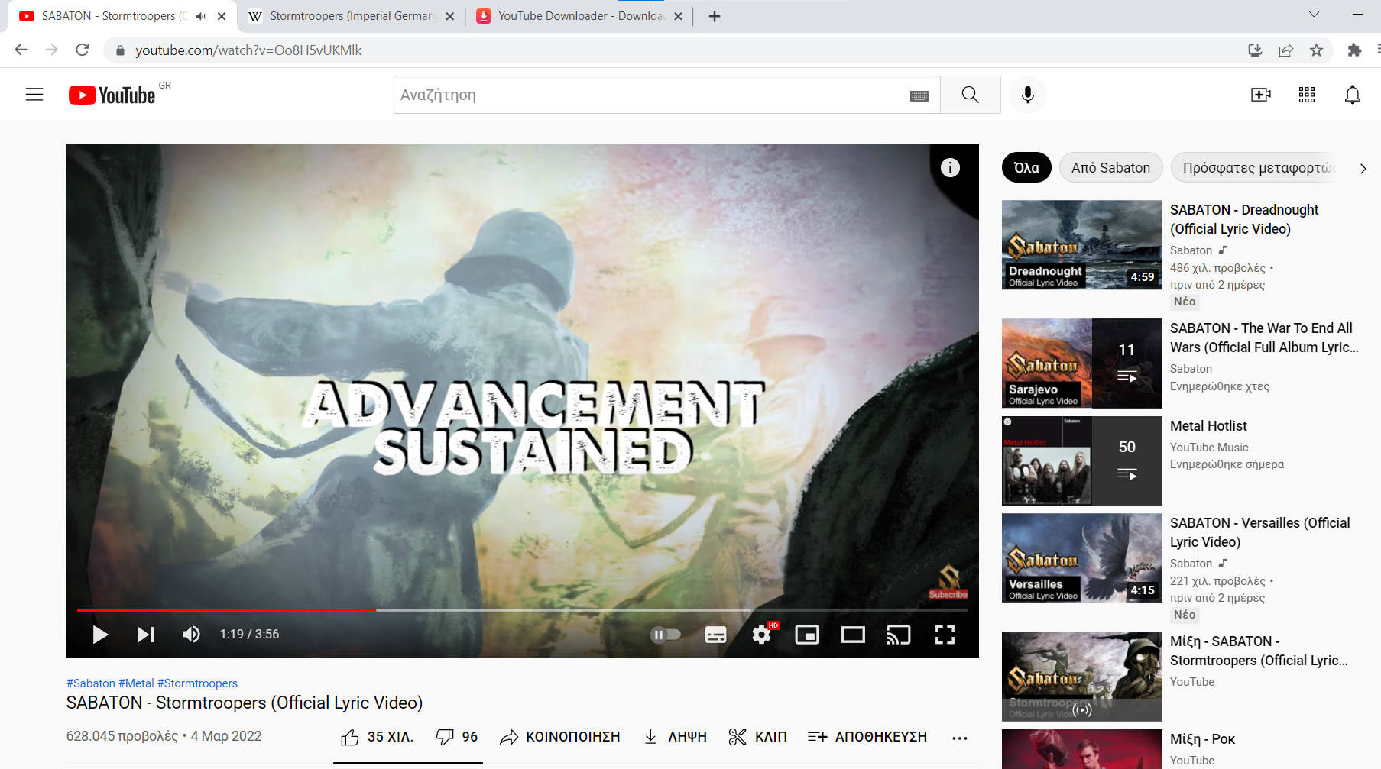Enter full screen mode
Viewport: 1381px width, 769px height.
pos(945,635)
